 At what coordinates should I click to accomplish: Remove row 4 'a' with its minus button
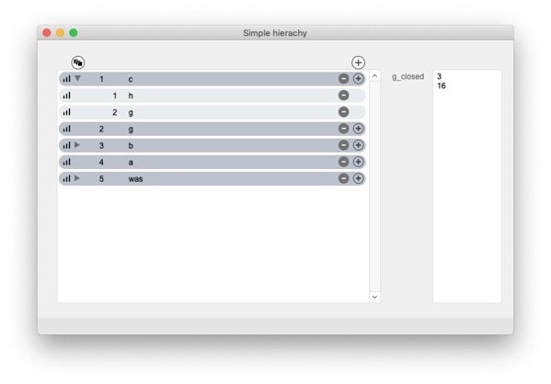343,162
